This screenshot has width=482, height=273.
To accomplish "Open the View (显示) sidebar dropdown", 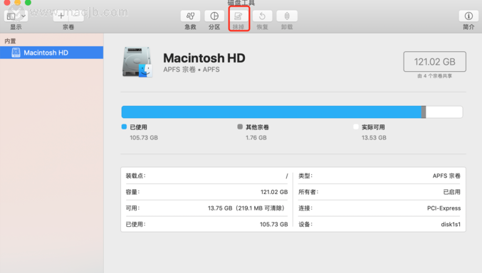I will click(x=16, y=16).
